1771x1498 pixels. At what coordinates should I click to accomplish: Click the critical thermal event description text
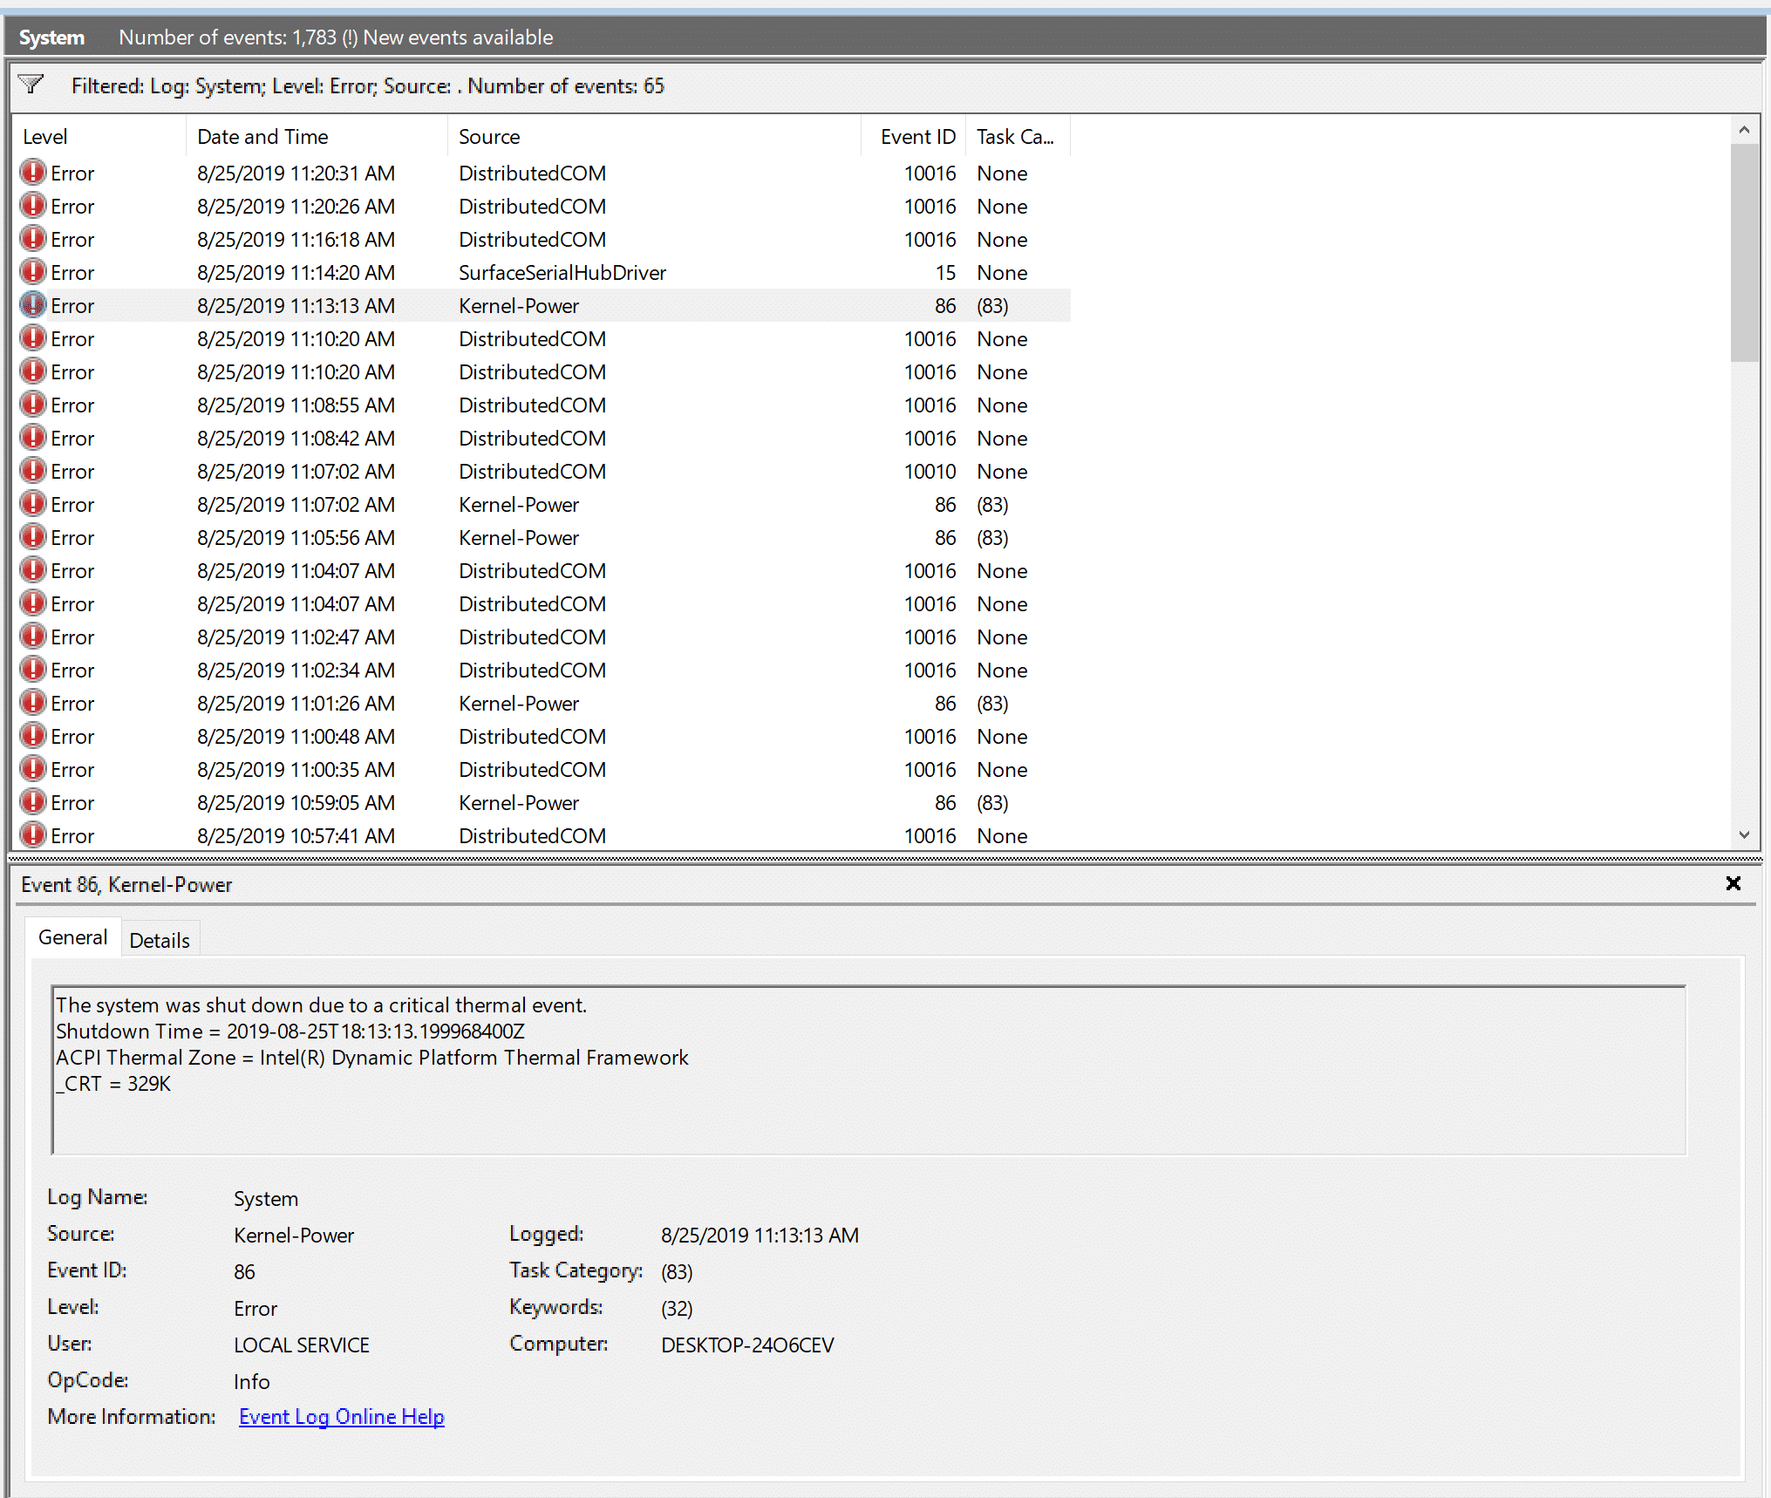pos(321,1005)
